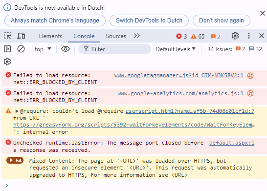Click the error icon of googletagmanager failure
Image resolution: width=267 pixels, height=191 pixels.
[8, 75]
